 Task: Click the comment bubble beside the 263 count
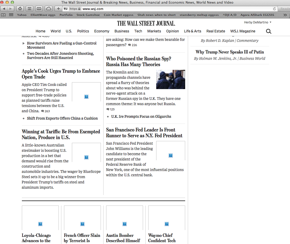pos(43,111)
